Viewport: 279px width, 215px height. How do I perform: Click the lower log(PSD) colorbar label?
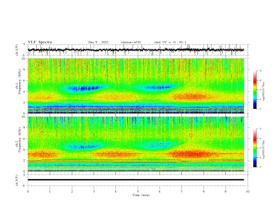point(264,150)
